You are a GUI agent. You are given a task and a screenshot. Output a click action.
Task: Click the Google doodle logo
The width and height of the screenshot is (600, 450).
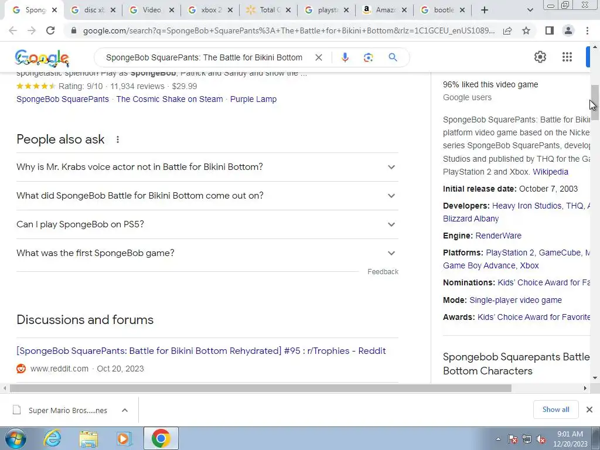click(42, 58)
